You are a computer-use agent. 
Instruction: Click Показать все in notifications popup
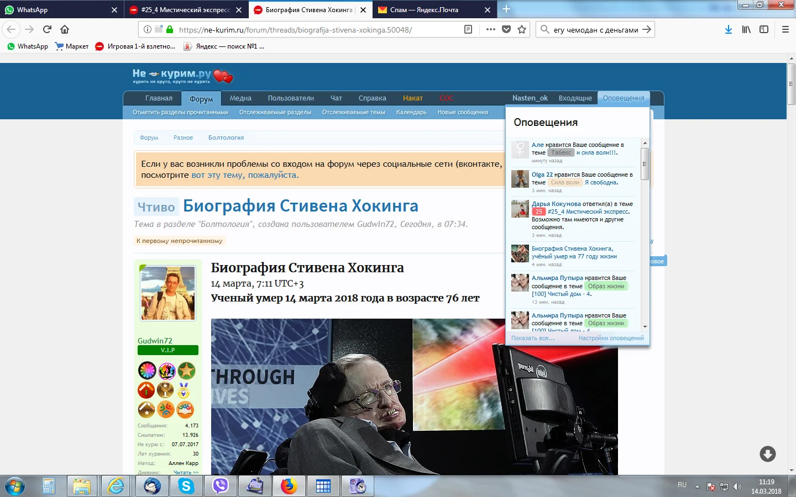[x=533, y=338]
